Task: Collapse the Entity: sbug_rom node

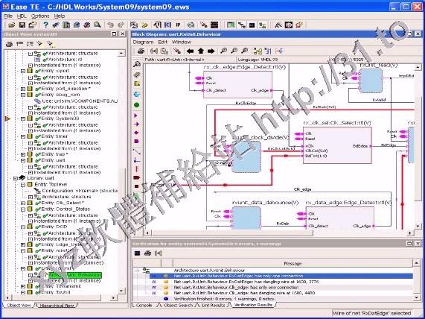Action: coord(23,95)
